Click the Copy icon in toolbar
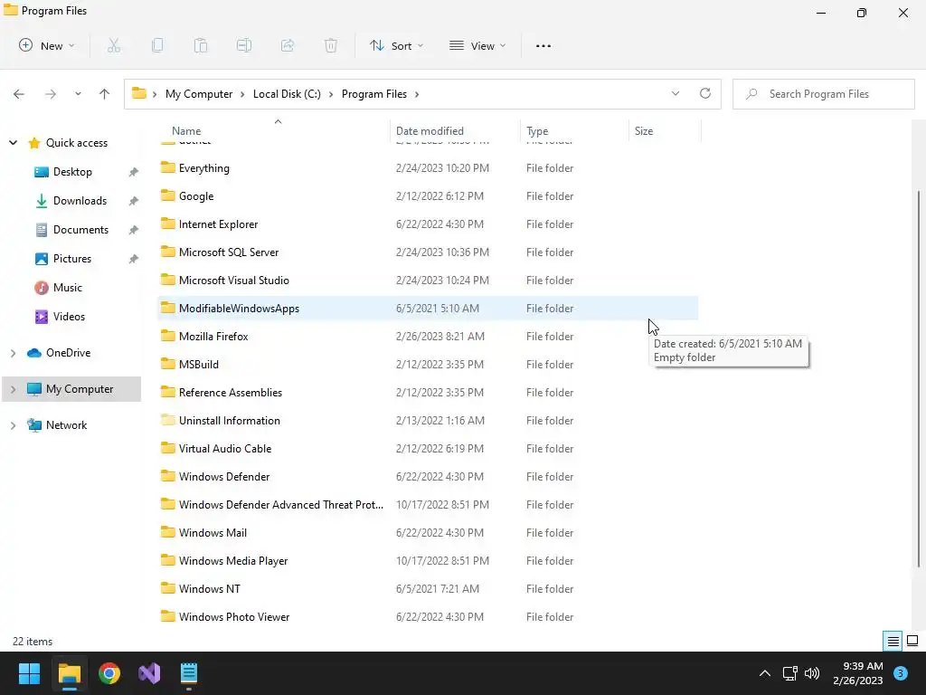This screenshot has width=926, height=695. pos(157,45)
